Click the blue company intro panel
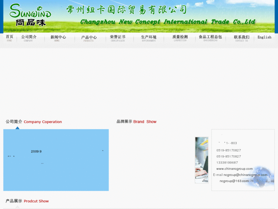Viewport: 278px width, 209px height. coord(56,160)
